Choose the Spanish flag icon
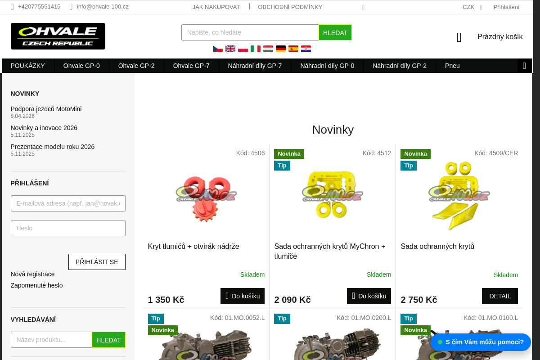This screenshot has height=360, width=540. pyautogui.click(x=293, y=49)
